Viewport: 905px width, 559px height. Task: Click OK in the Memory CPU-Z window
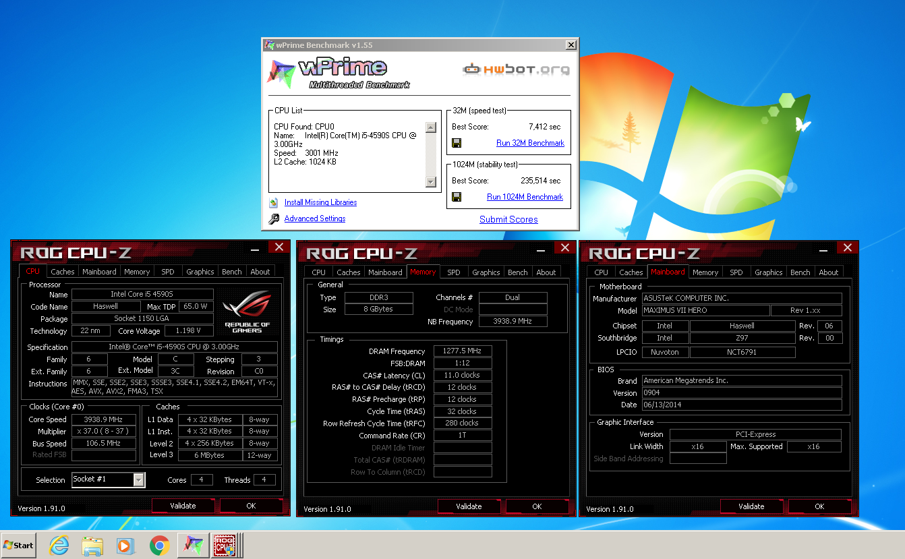coord(537,506)
